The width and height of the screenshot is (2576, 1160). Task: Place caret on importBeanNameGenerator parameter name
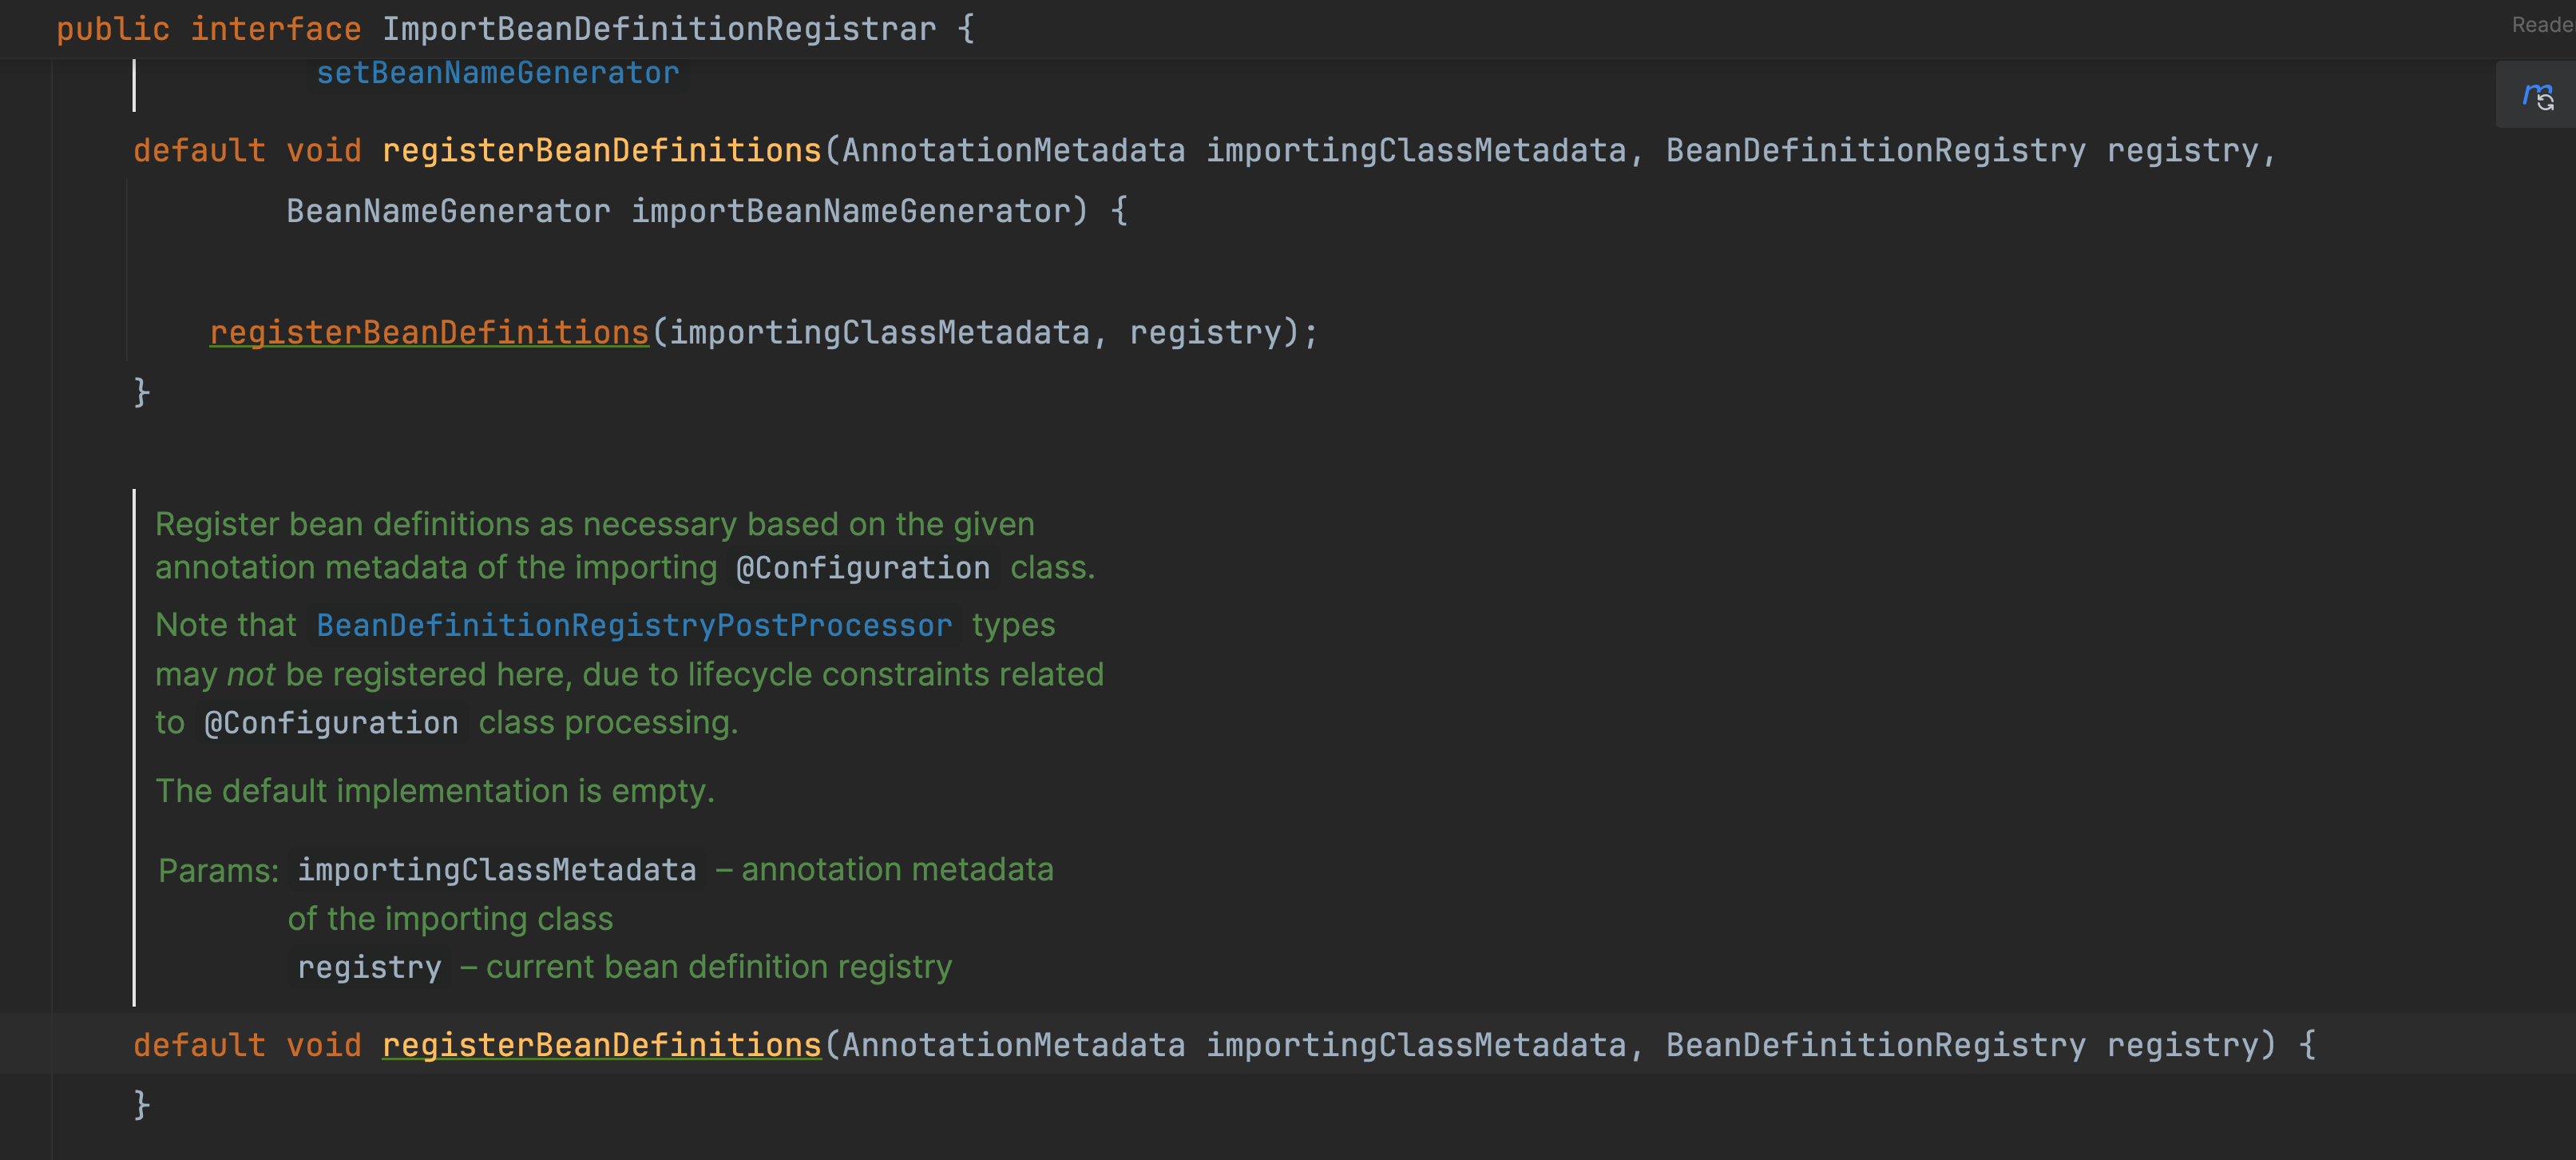[x=851, y=211]
